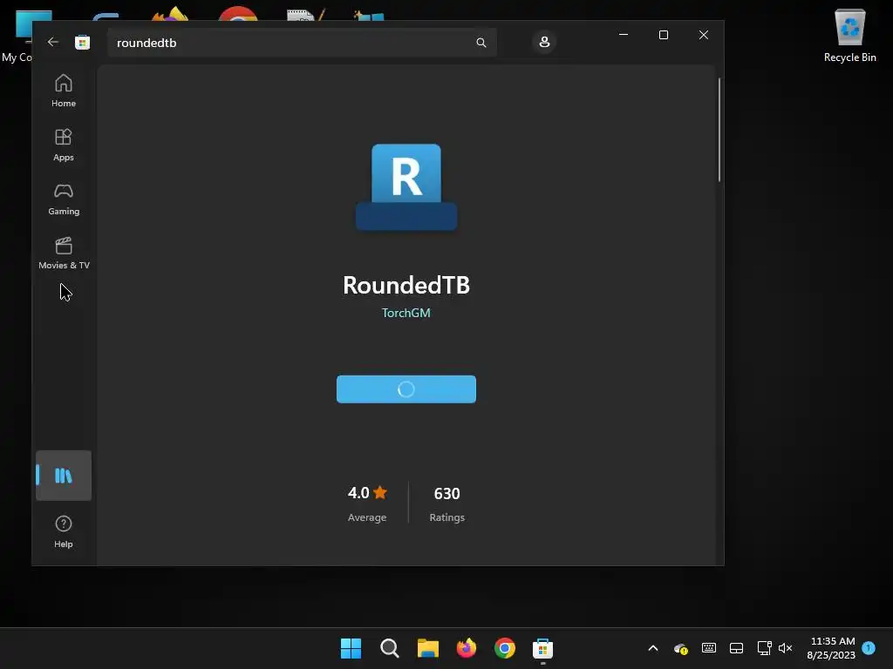This screenshot has height=669, width=893.
Task: Open the TorchGM publisher link
Action: click(x=406, y=313)
